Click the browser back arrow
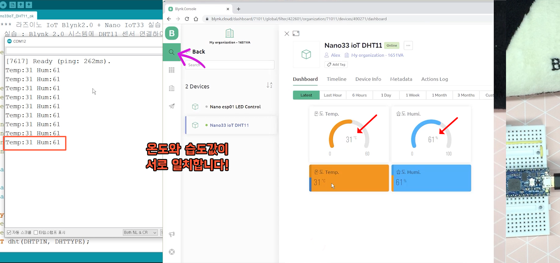This screenshot has height=263, width=560. pos(169,19)
